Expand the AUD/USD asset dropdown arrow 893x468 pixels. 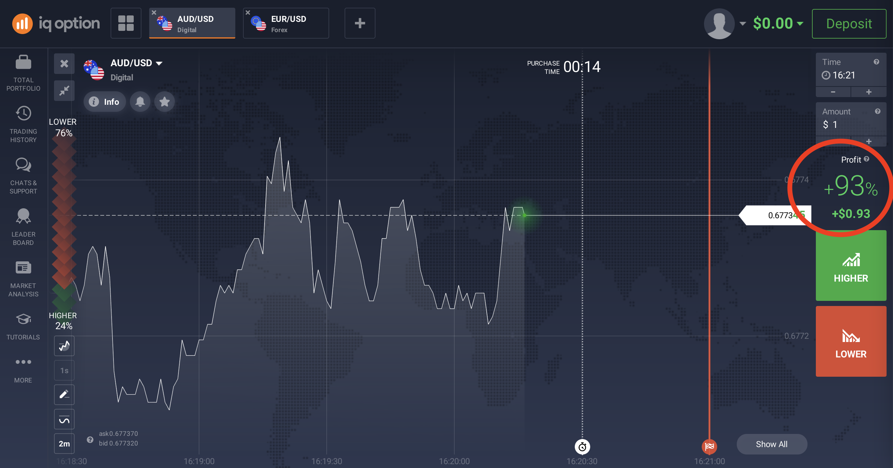[159, 63]
